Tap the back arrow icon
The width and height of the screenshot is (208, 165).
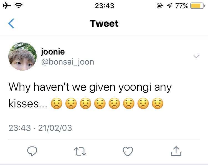11,23
